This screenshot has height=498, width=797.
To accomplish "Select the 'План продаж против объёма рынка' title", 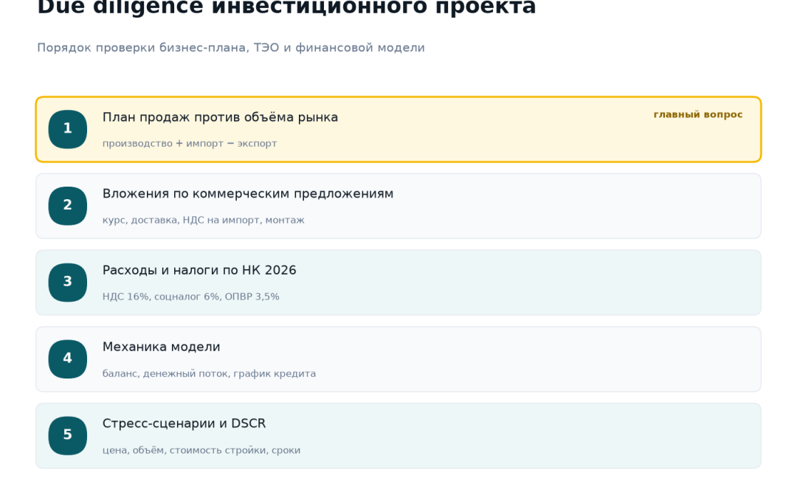I will [x=220, y=117].
